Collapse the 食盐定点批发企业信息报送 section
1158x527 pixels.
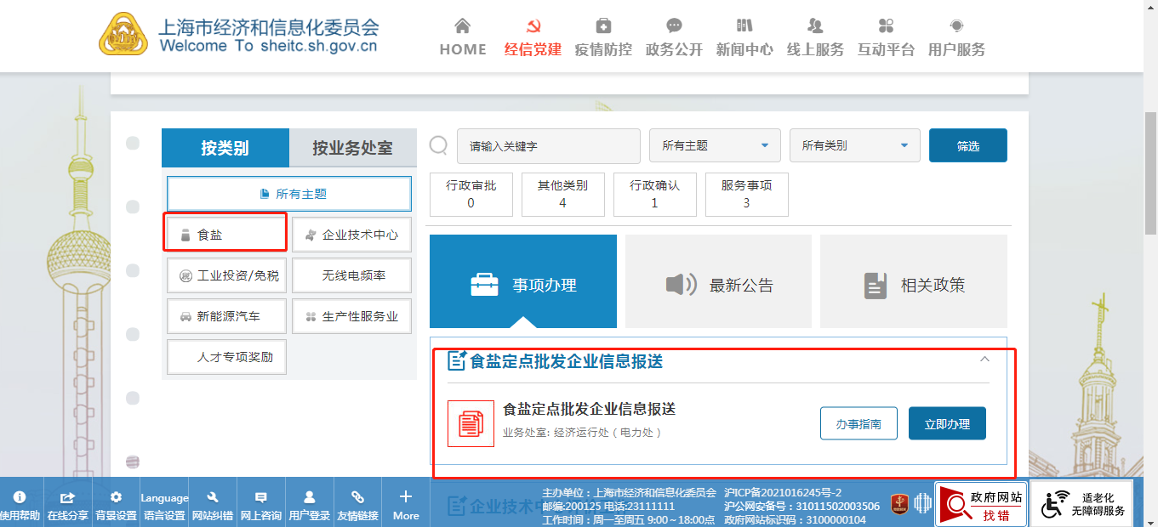point(984,360)
